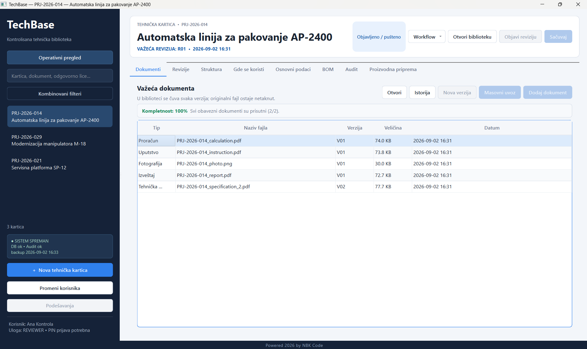Open the Workflow dropdown
This screenshot has height=349, width=587.
point(427,37)
